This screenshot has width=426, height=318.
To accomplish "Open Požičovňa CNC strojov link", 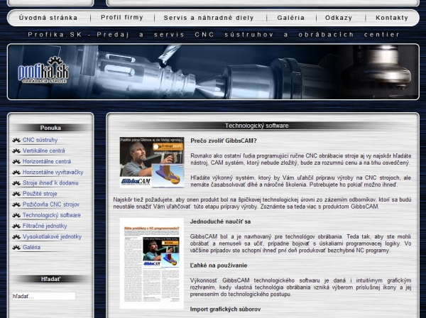I will pyautogui.click(x=51, y=204).
